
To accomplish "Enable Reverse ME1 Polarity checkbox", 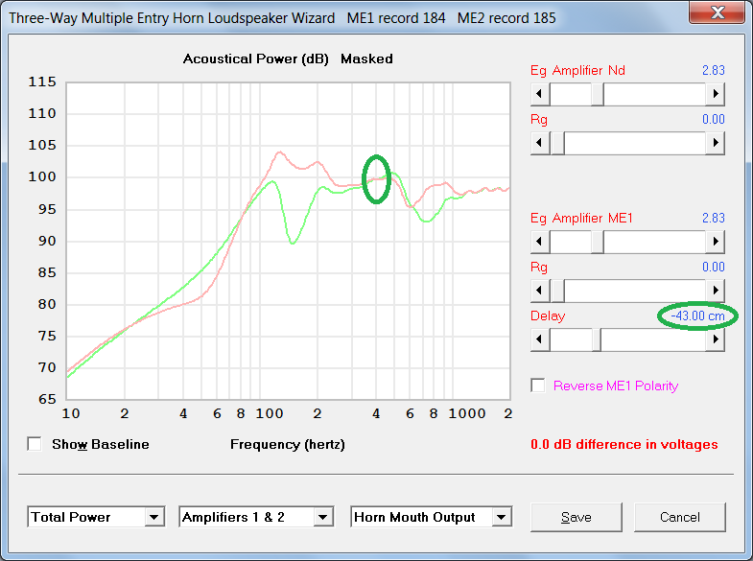I will pyautogui.click(x=538, y=386).
